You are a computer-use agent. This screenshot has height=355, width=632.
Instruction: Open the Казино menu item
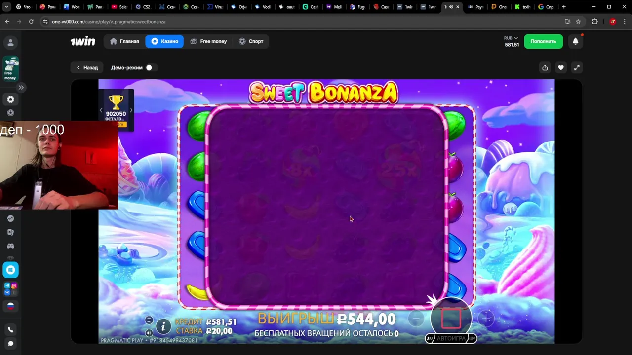[164, 41]
